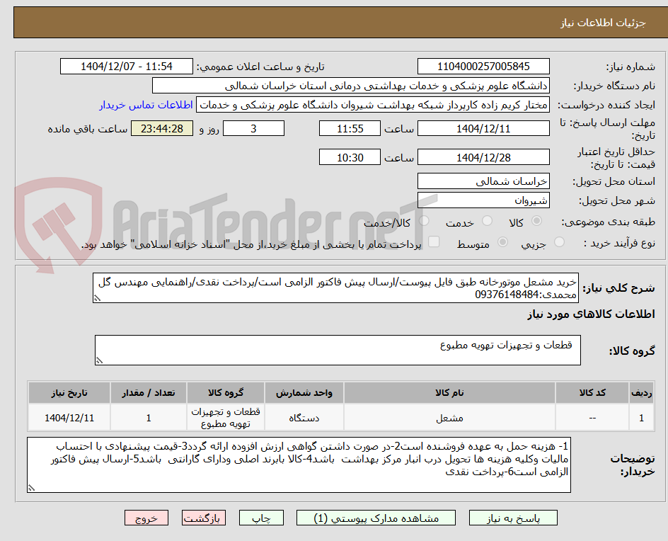Click the گروه کالا table column header
Image resolution: width=668 pixels, height=541 pixels.
pyautogui.click(x=226, y=392)
